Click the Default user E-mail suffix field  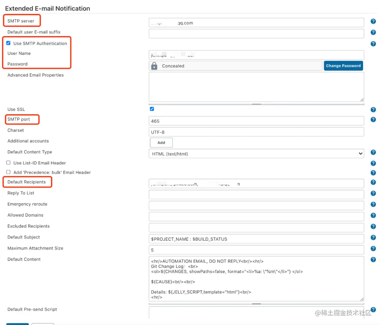click(x=256, y=34)
